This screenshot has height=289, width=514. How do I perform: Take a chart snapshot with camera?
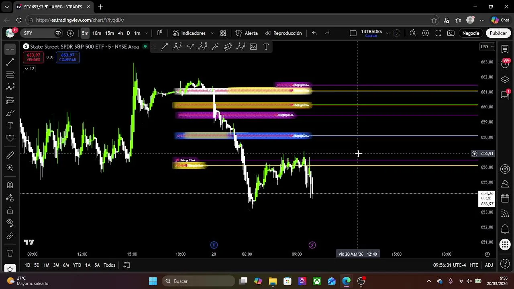coord(451,33)
